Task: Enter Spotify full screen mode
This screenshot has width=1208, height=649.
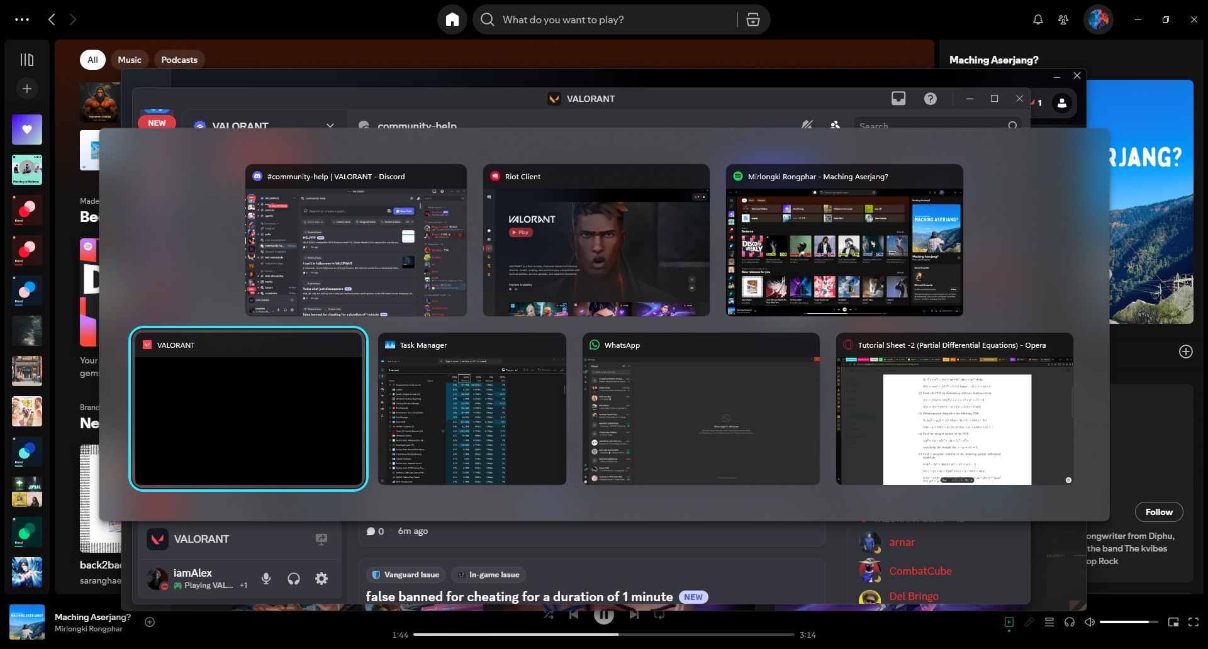Action: click(1194, 622)
